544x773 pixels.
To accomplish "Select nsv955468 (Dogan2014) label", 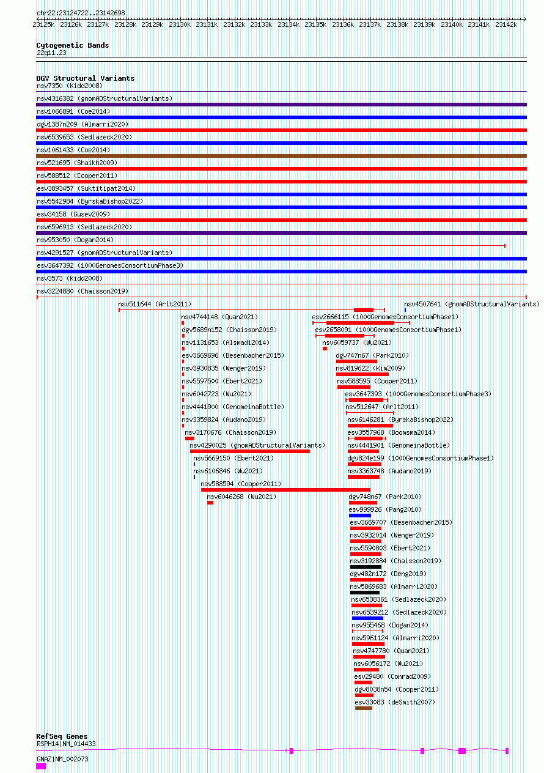I will click(391, 625).
